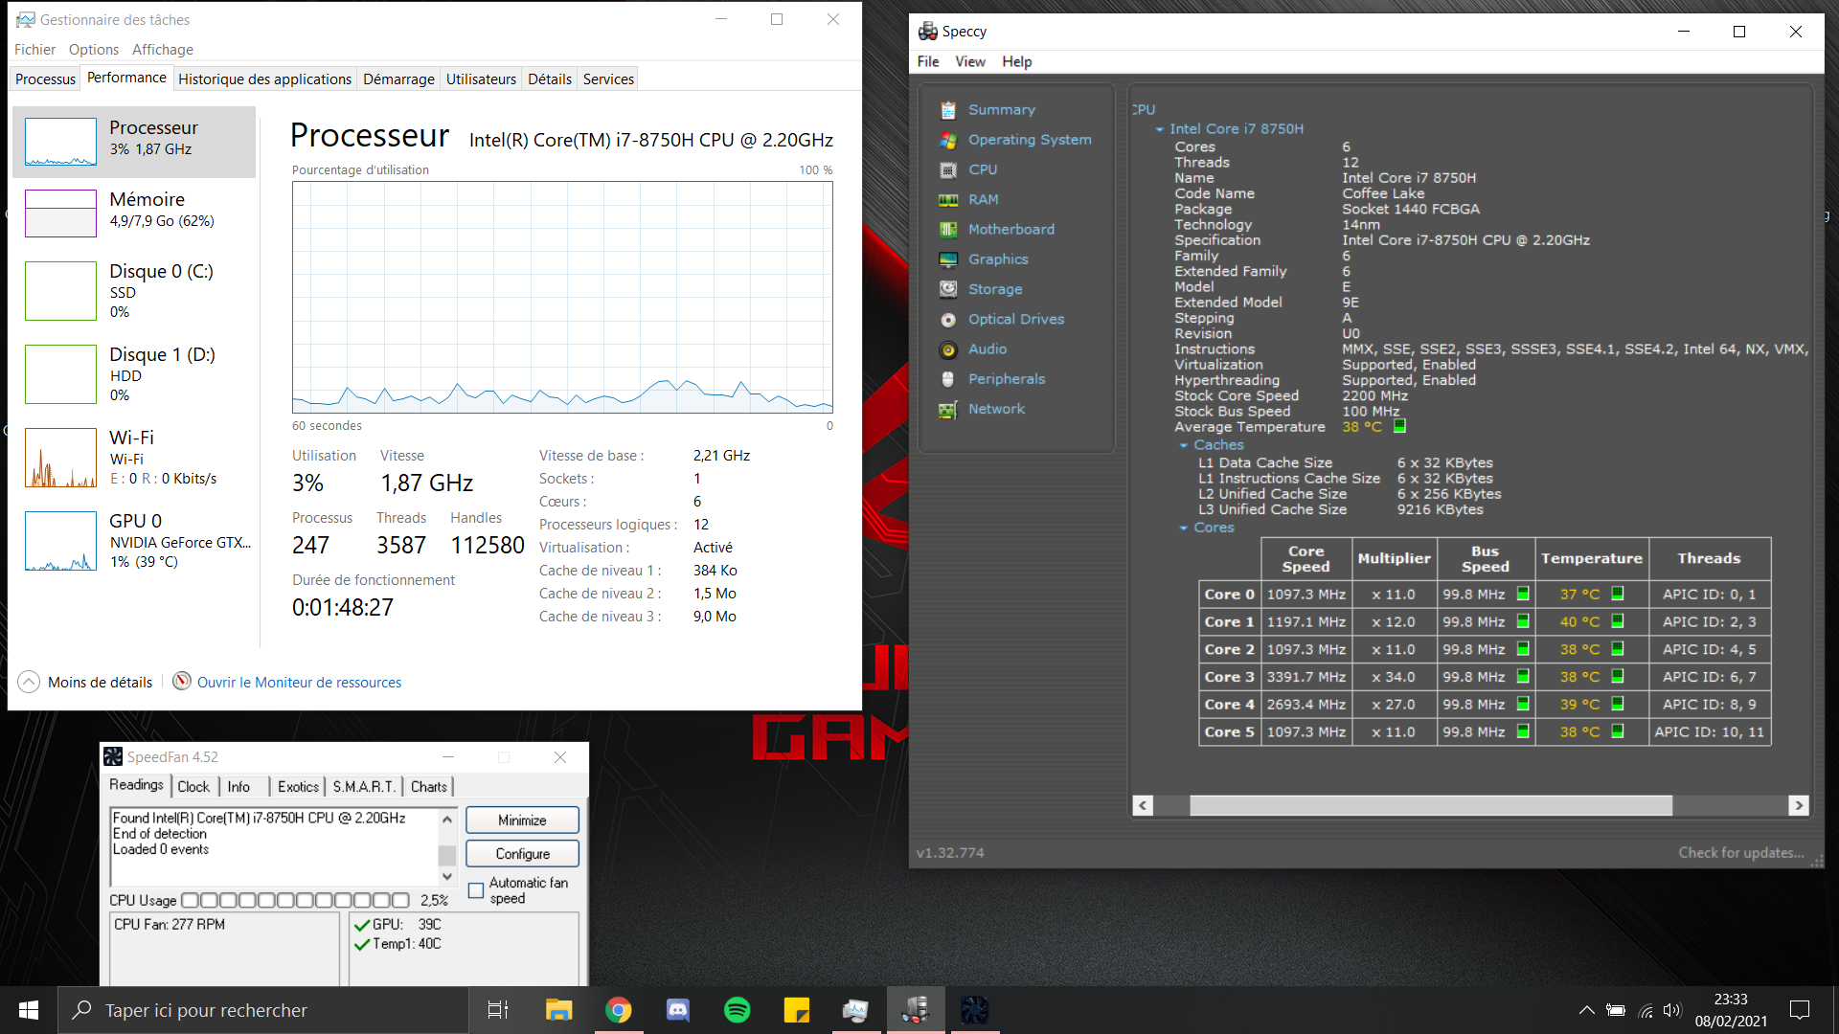Image resolution: width=1839 pixels, height=1034 pixels.
Task: Click Motherboard icon in Speccy sidebar
Action: coord(948,230)
